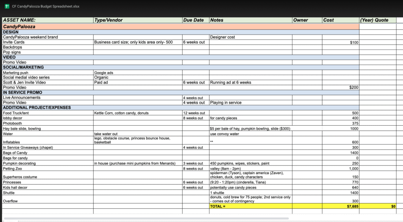Screen dimensions: 403x222
Task: Click the VIDEO section header
Action: pos(180,57)
